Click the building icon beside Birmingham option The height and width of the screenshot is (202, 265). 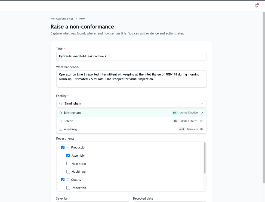61,113
